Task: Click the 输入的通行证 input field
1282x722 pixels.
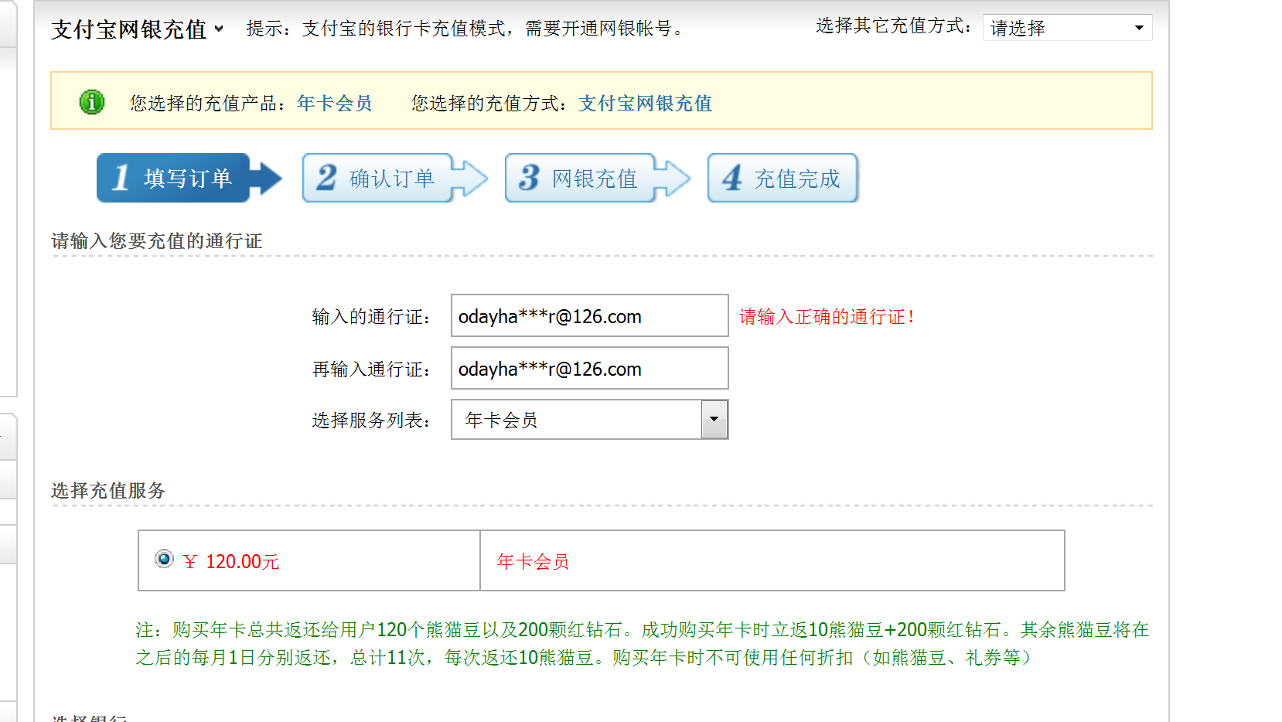Action: [589, 315]
